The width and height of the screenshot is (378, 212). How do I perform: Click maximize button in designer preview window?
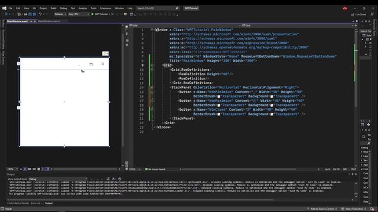[91, 64]
